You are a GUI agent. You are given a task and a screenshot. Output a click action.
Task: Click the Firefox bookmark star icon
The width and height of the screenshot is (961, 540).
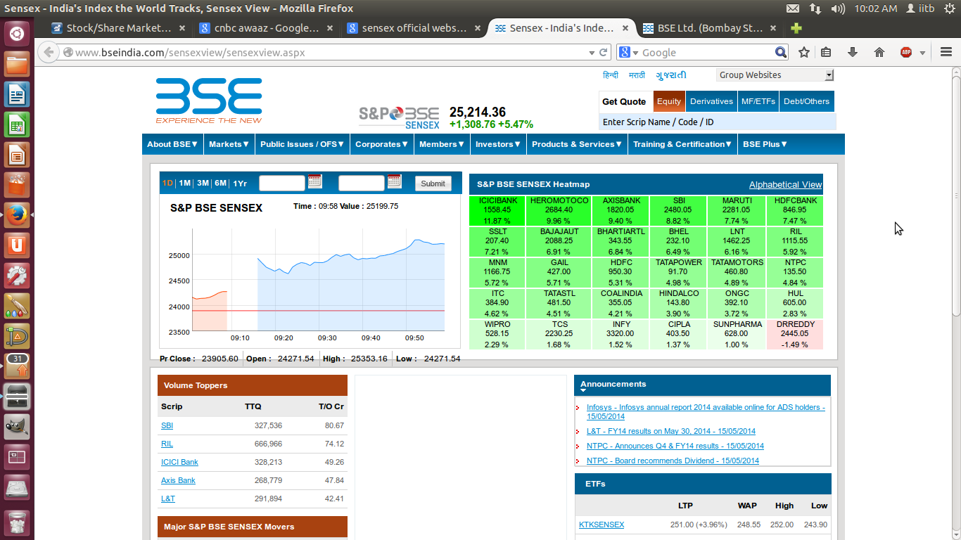(804, 52)
